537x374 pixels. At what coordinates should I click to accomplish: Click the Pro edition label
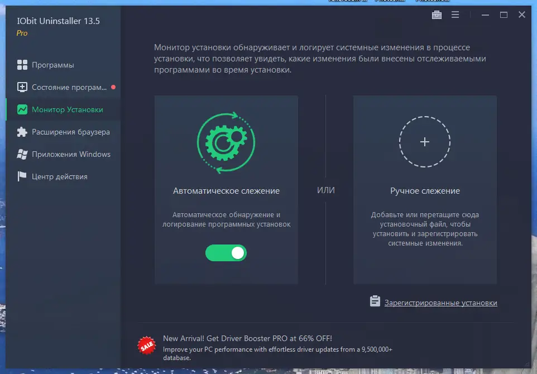[x=22, y=33]
